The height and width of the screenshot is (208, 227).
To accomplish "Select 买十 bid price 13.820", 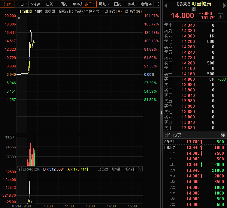I will (x=188, y=128).
